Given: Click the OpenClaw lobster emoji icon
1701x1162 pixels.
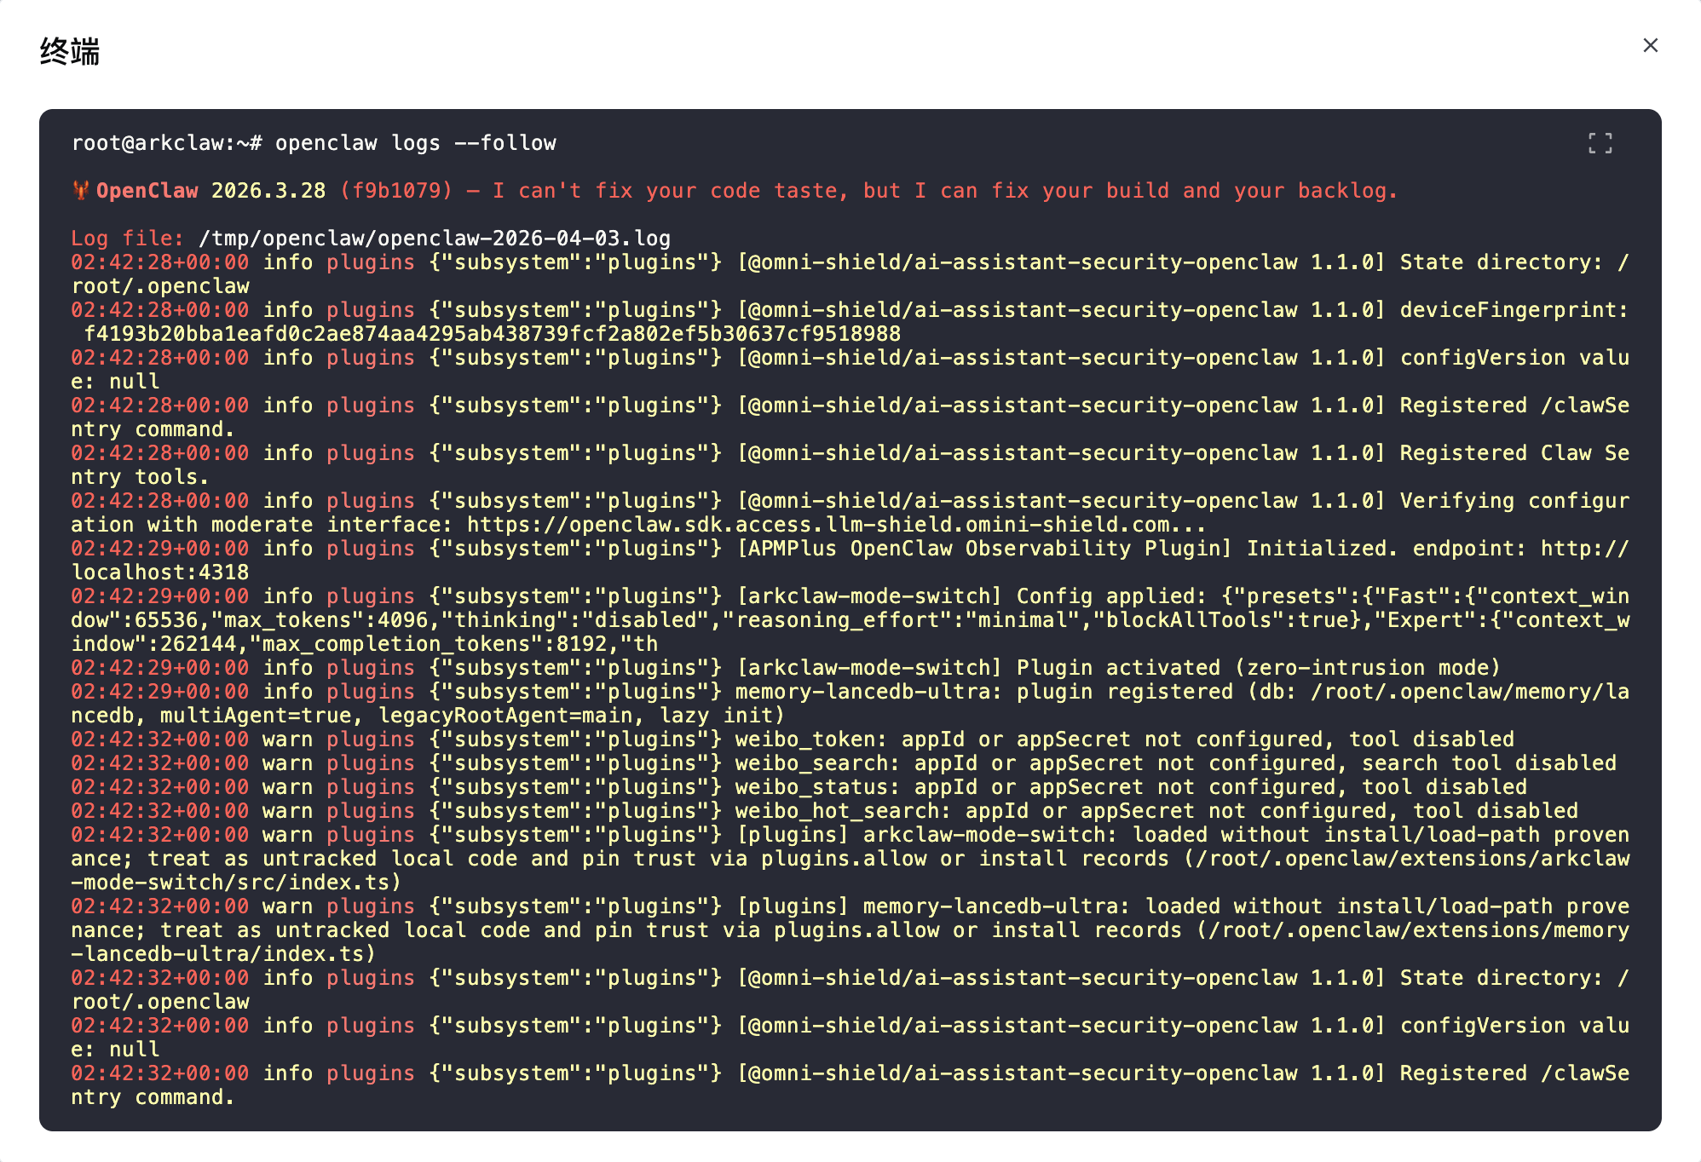Looking at the screenshot, I should coord(81,191).
